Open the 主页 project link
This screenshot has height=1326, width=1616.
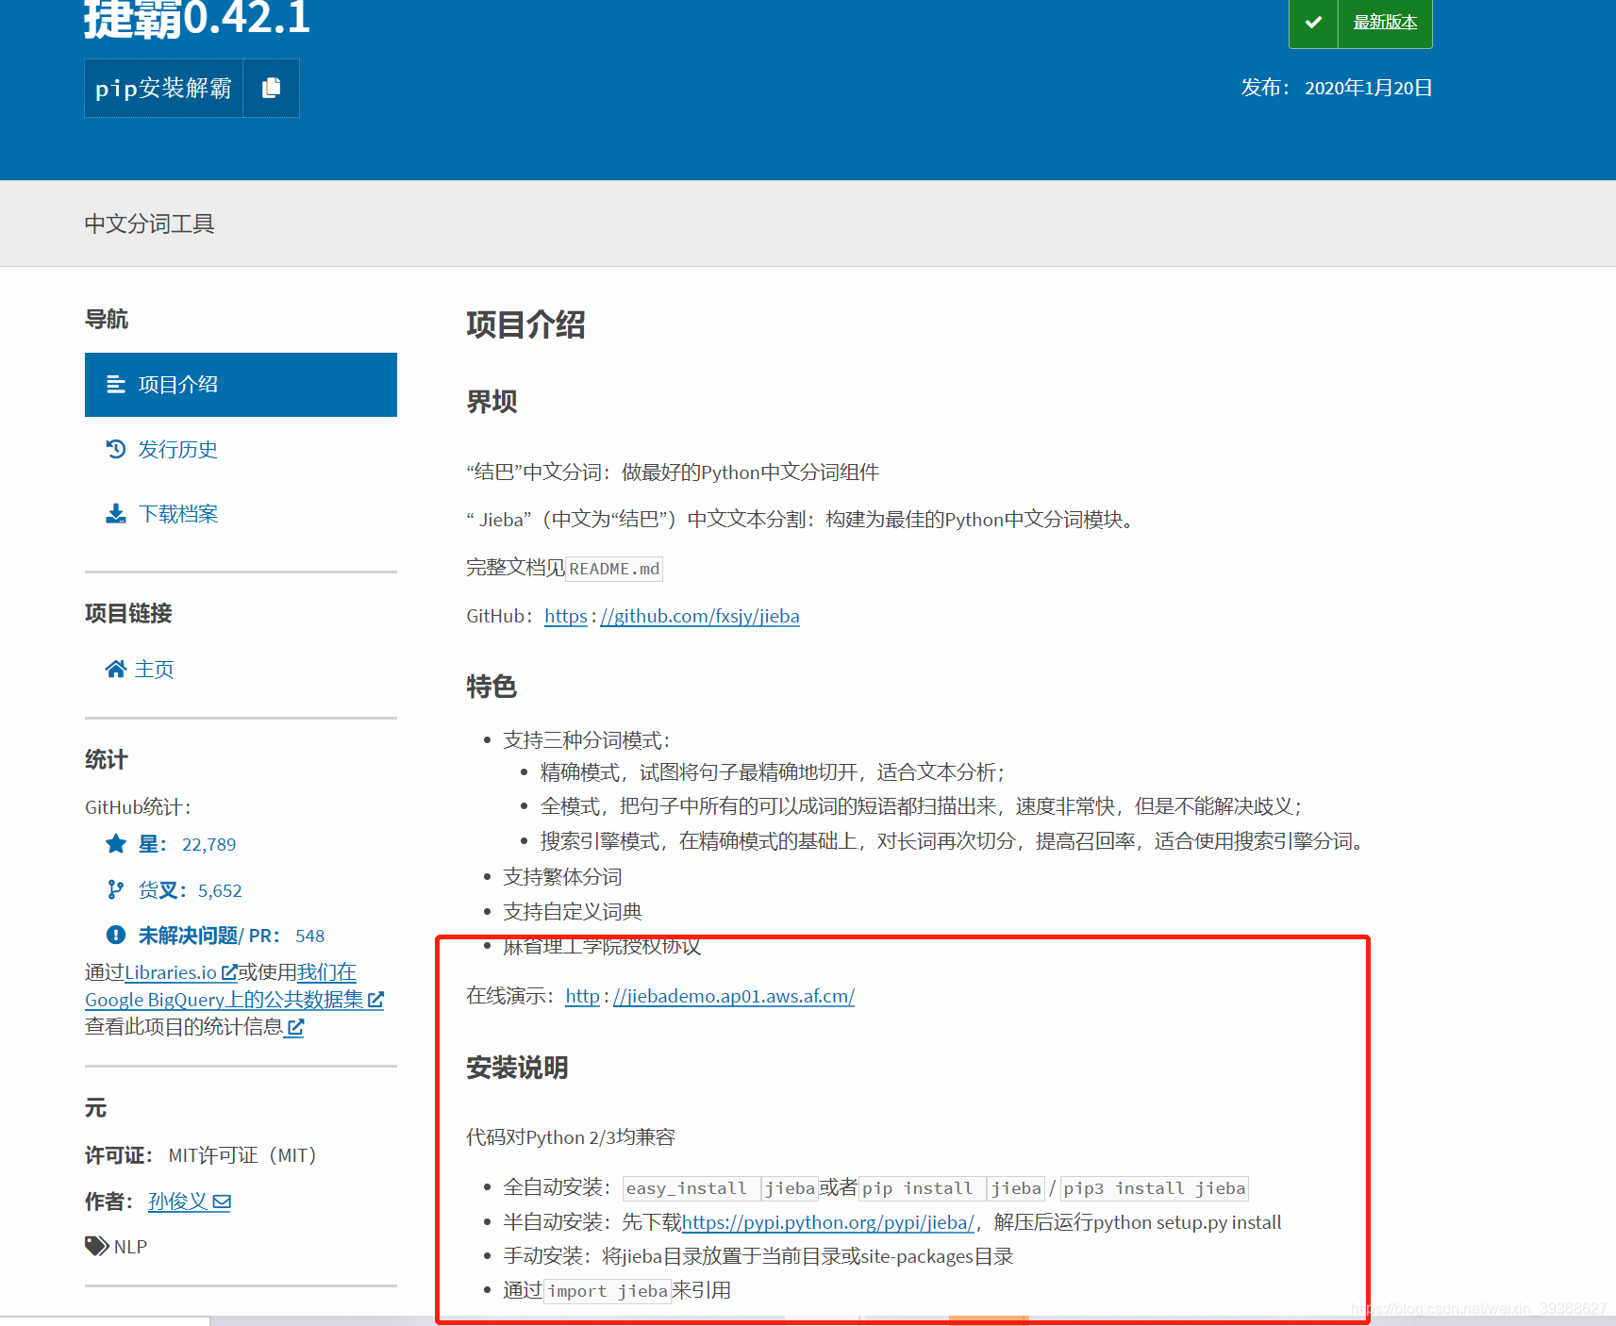tap(154, 670)
